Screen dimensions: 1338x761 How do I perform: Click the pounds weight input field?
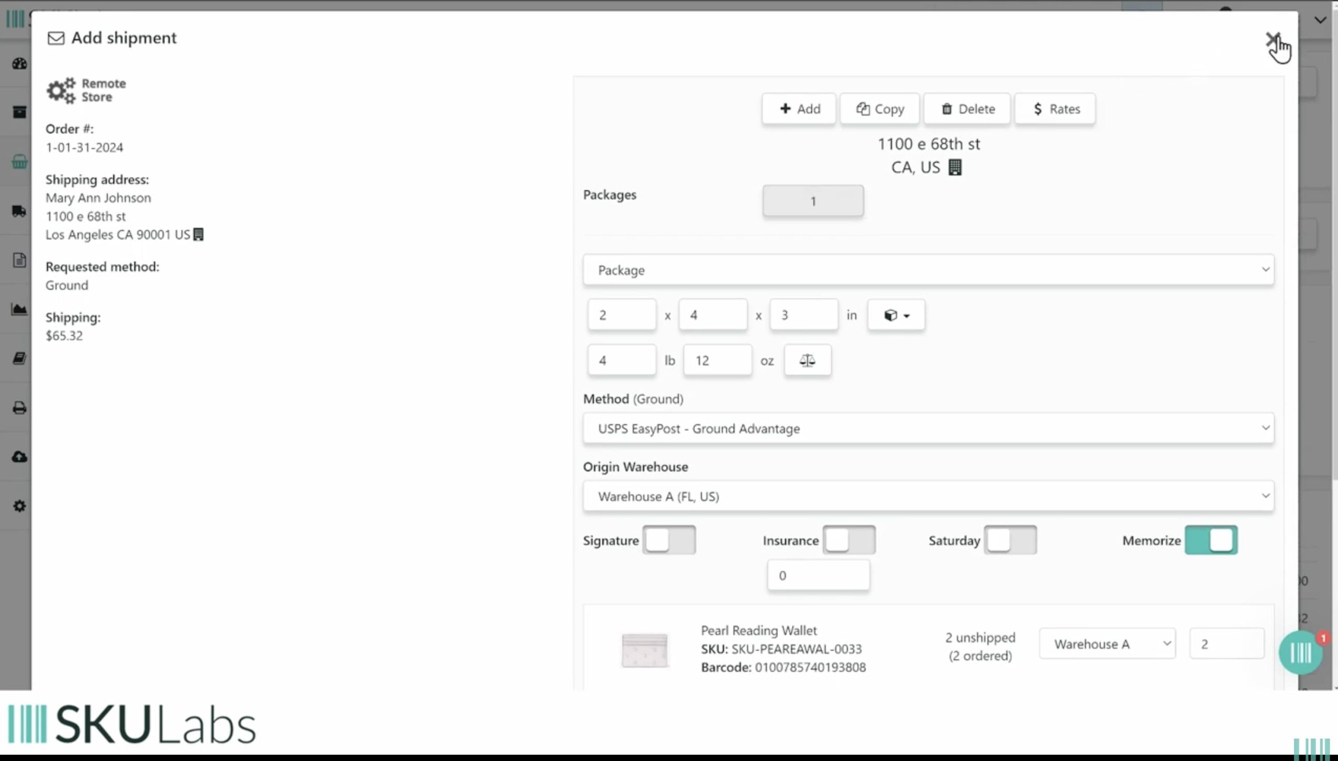coord(621,360)
